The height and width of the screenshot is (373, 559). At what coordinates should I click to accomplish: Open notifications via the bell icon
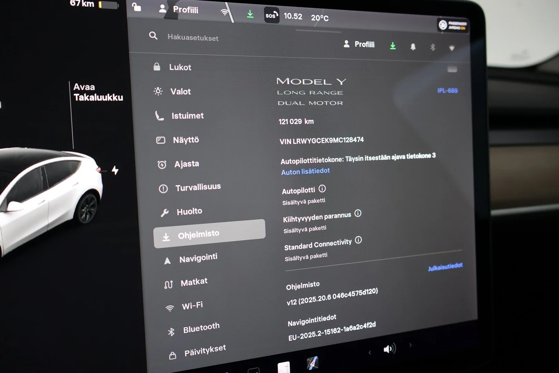[413, 47]
